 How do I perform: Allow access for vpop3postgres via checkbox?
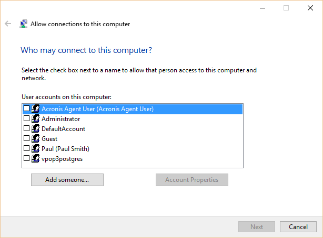pyautogui.click(x=27, y=158)
